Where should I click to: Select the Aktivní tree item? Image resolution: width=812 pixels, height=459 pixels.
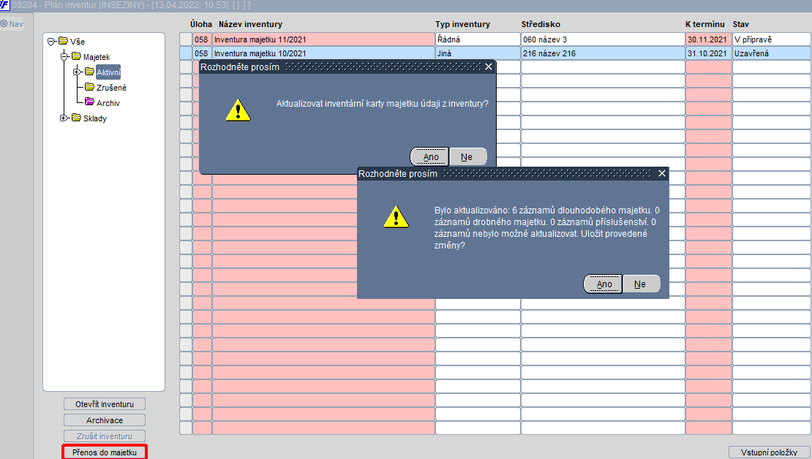pos(108,72)
